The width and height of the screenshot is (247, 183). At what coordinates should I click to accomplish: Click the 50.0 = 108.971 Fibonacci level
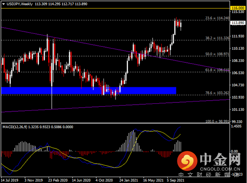pos(217,54)
